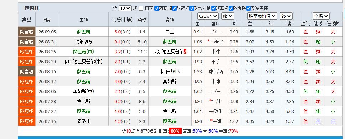
Task: Toggle the 同客 checkbox
Action: tap(141, 8)
